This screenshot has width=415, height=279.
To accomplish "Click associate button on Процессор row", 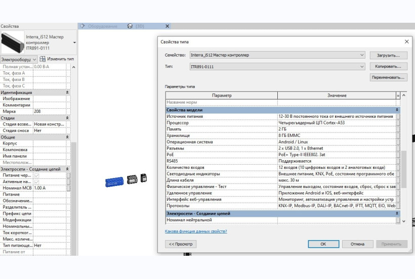I will [398, 123].
